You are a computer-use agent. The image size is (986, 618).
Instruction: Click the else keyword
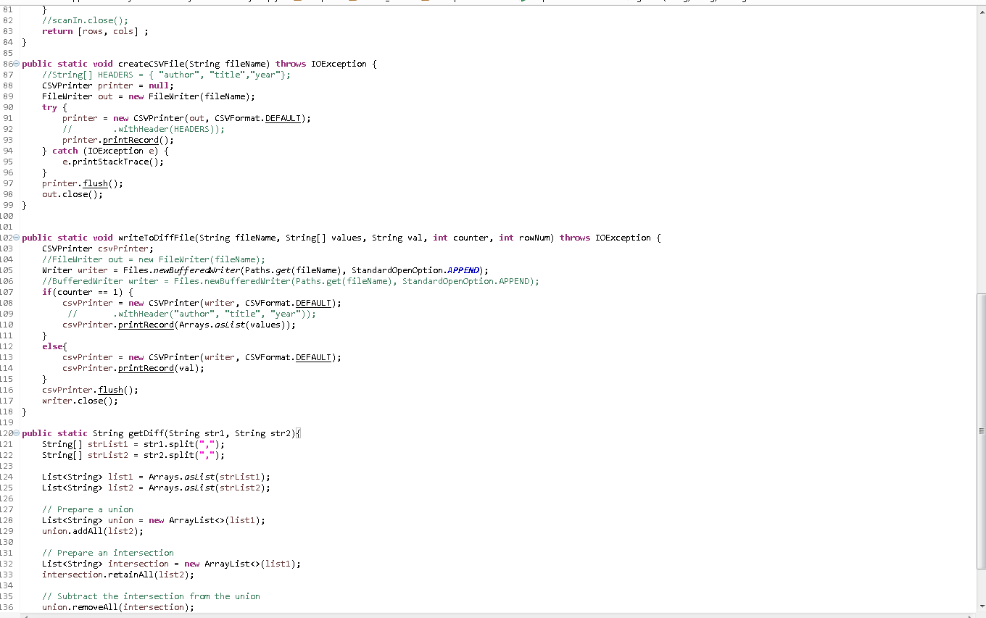coord(52,346)
